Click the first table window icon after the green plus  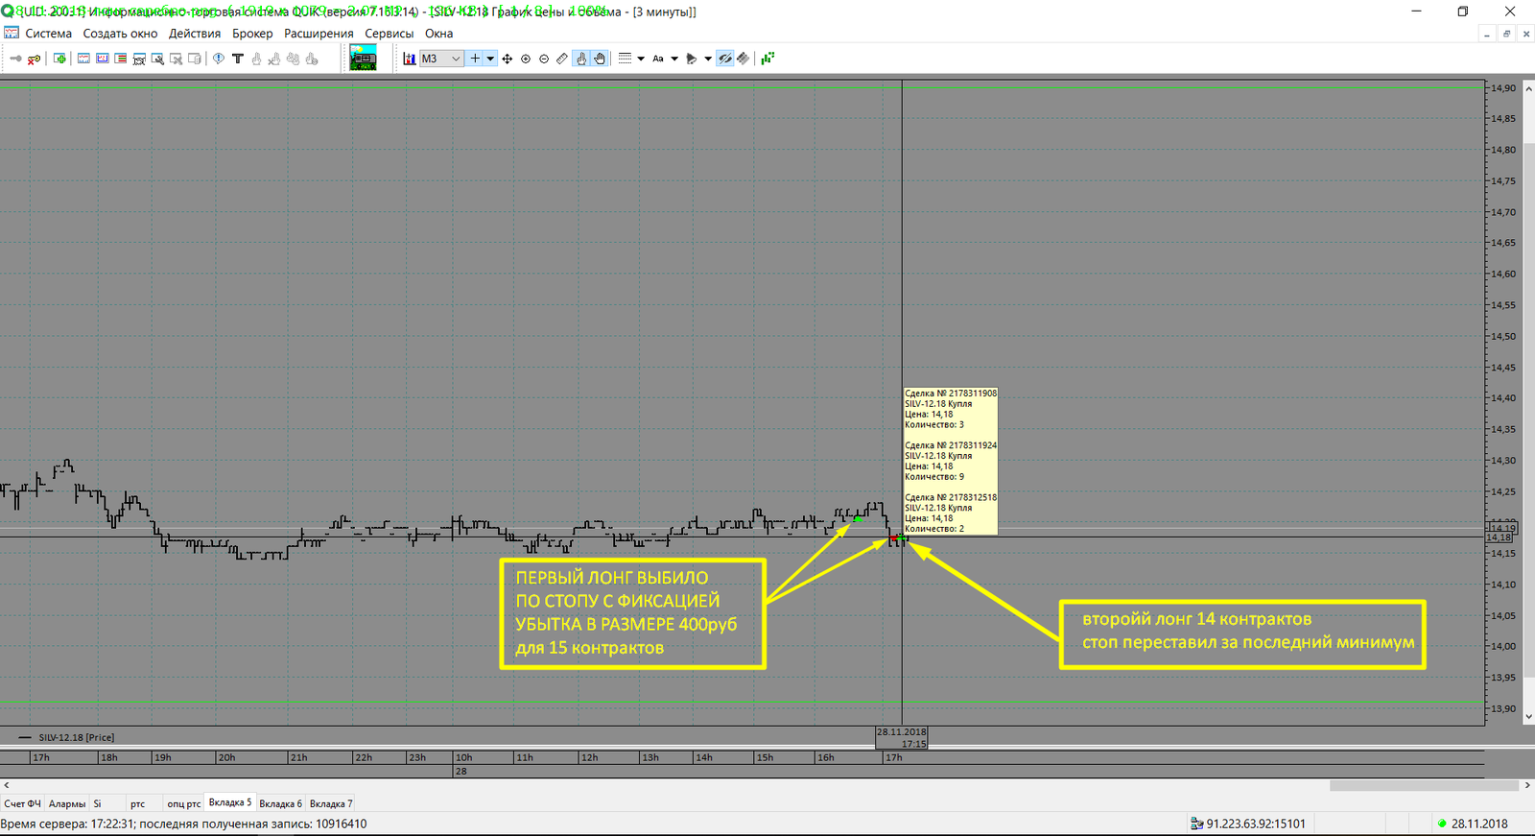point(83,59)
